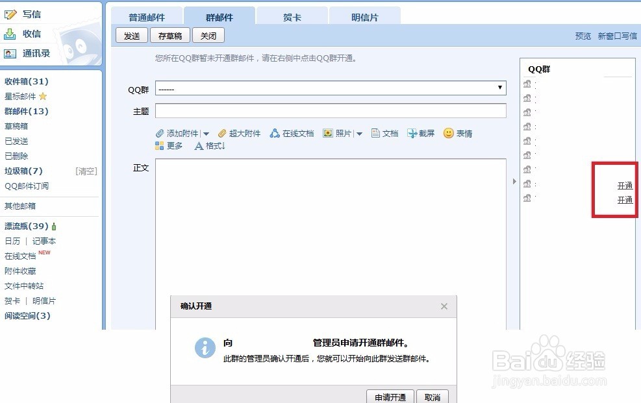Open 日历 link
641x403 pixels.
(12, 241)
